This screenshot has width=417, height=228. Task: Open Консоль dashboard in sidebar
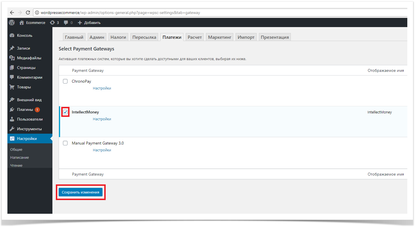pos(24,36)
